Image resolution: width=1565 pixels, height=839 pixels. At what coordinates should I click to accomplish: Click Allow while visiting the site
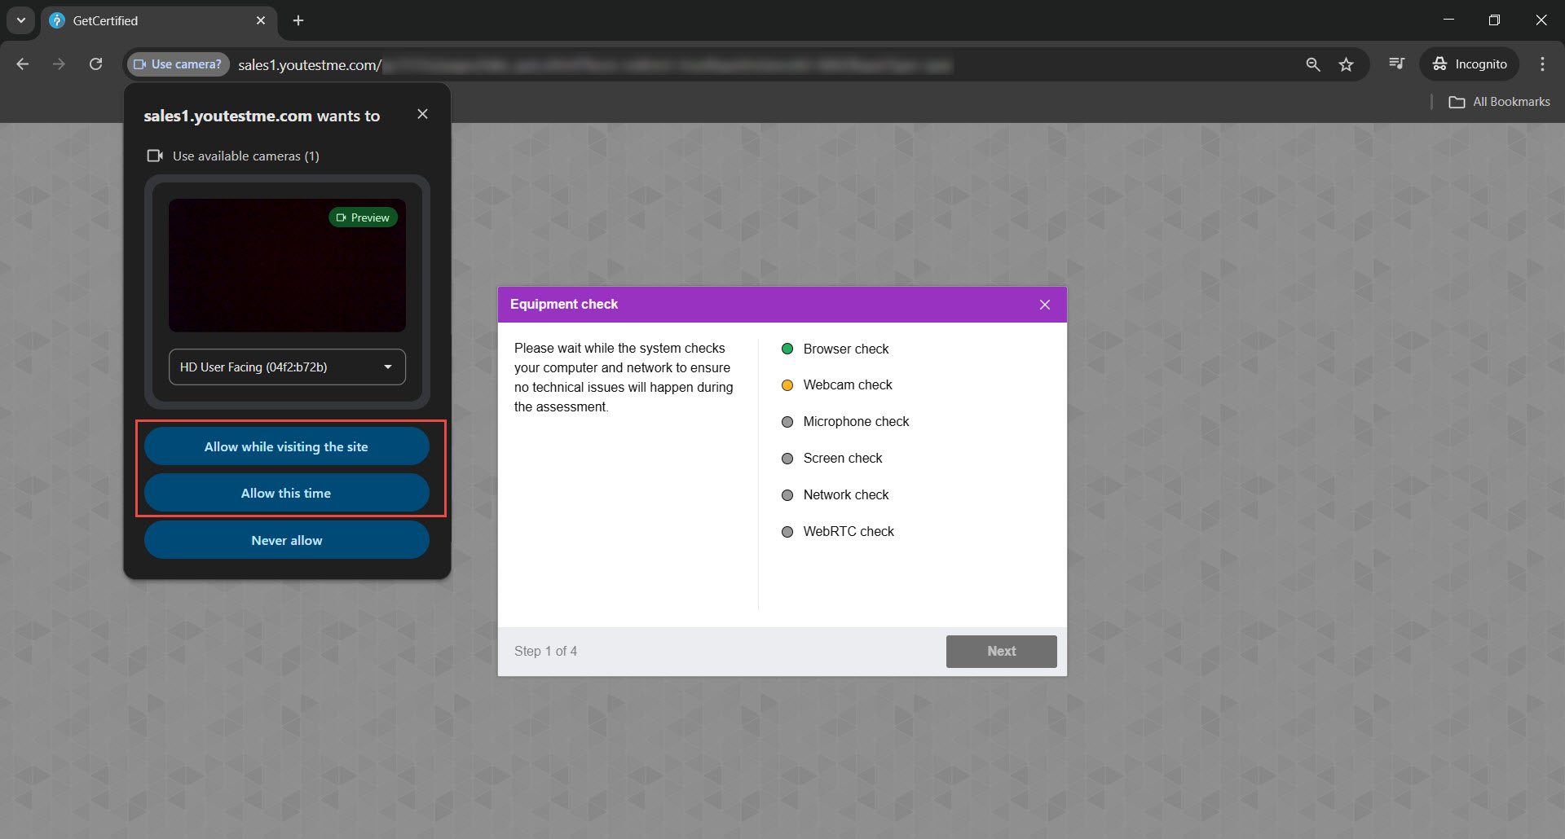[x=287, y=446]
